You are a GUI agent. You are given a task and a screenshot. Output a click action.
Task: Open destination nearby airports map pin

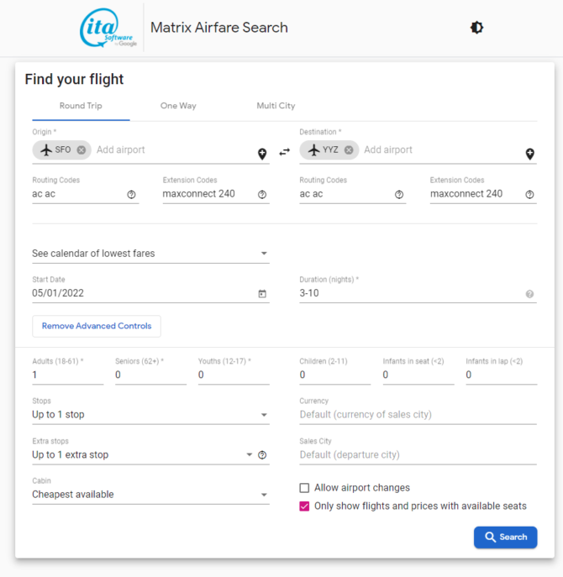[529, 154]
